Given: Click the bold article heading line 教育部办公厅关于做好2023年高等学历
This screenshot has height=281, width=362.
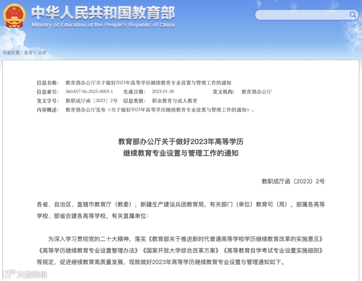Looking at the screenshot, I should (x=181, y=141).
